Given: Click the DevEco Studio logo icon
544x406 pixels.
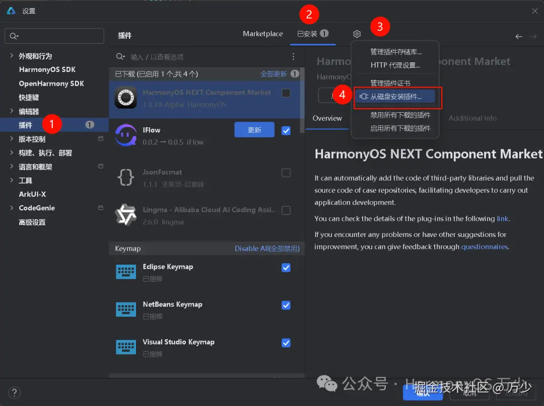Looking at the screenshot, I should pos(11,11).
